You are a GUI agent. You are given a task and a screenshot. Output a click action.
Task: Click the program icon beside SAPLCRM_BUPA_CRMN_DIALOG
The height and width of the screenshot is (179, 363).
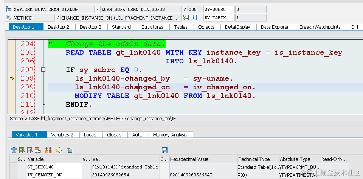[x=9, y=9]
